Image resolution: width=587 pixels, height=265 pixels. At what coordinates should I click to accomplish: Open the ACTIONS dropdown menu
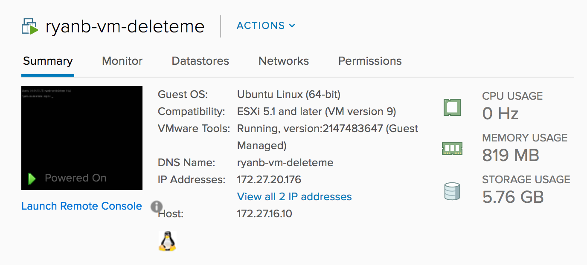click(x=266, y=26)
